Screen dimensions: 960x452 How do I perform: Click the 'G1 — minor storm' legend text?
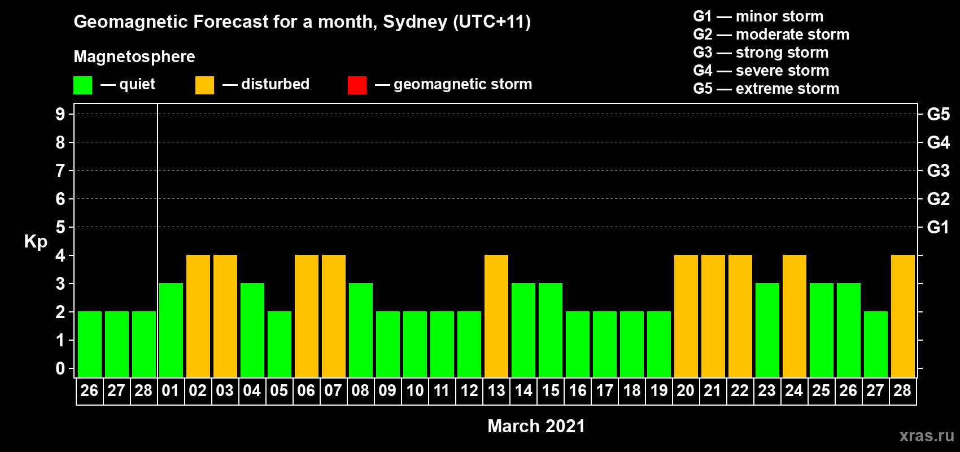pyautogui.click(x=758, y=16)
